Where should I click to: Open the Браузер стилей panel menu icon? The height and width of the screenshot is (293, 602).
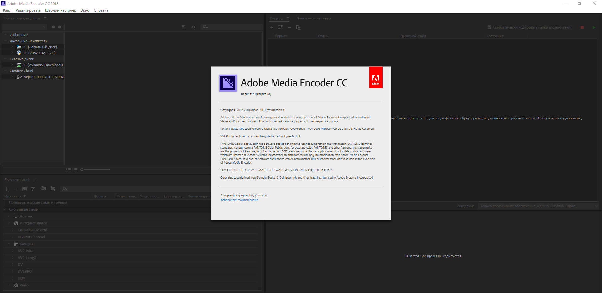[34, 180]
